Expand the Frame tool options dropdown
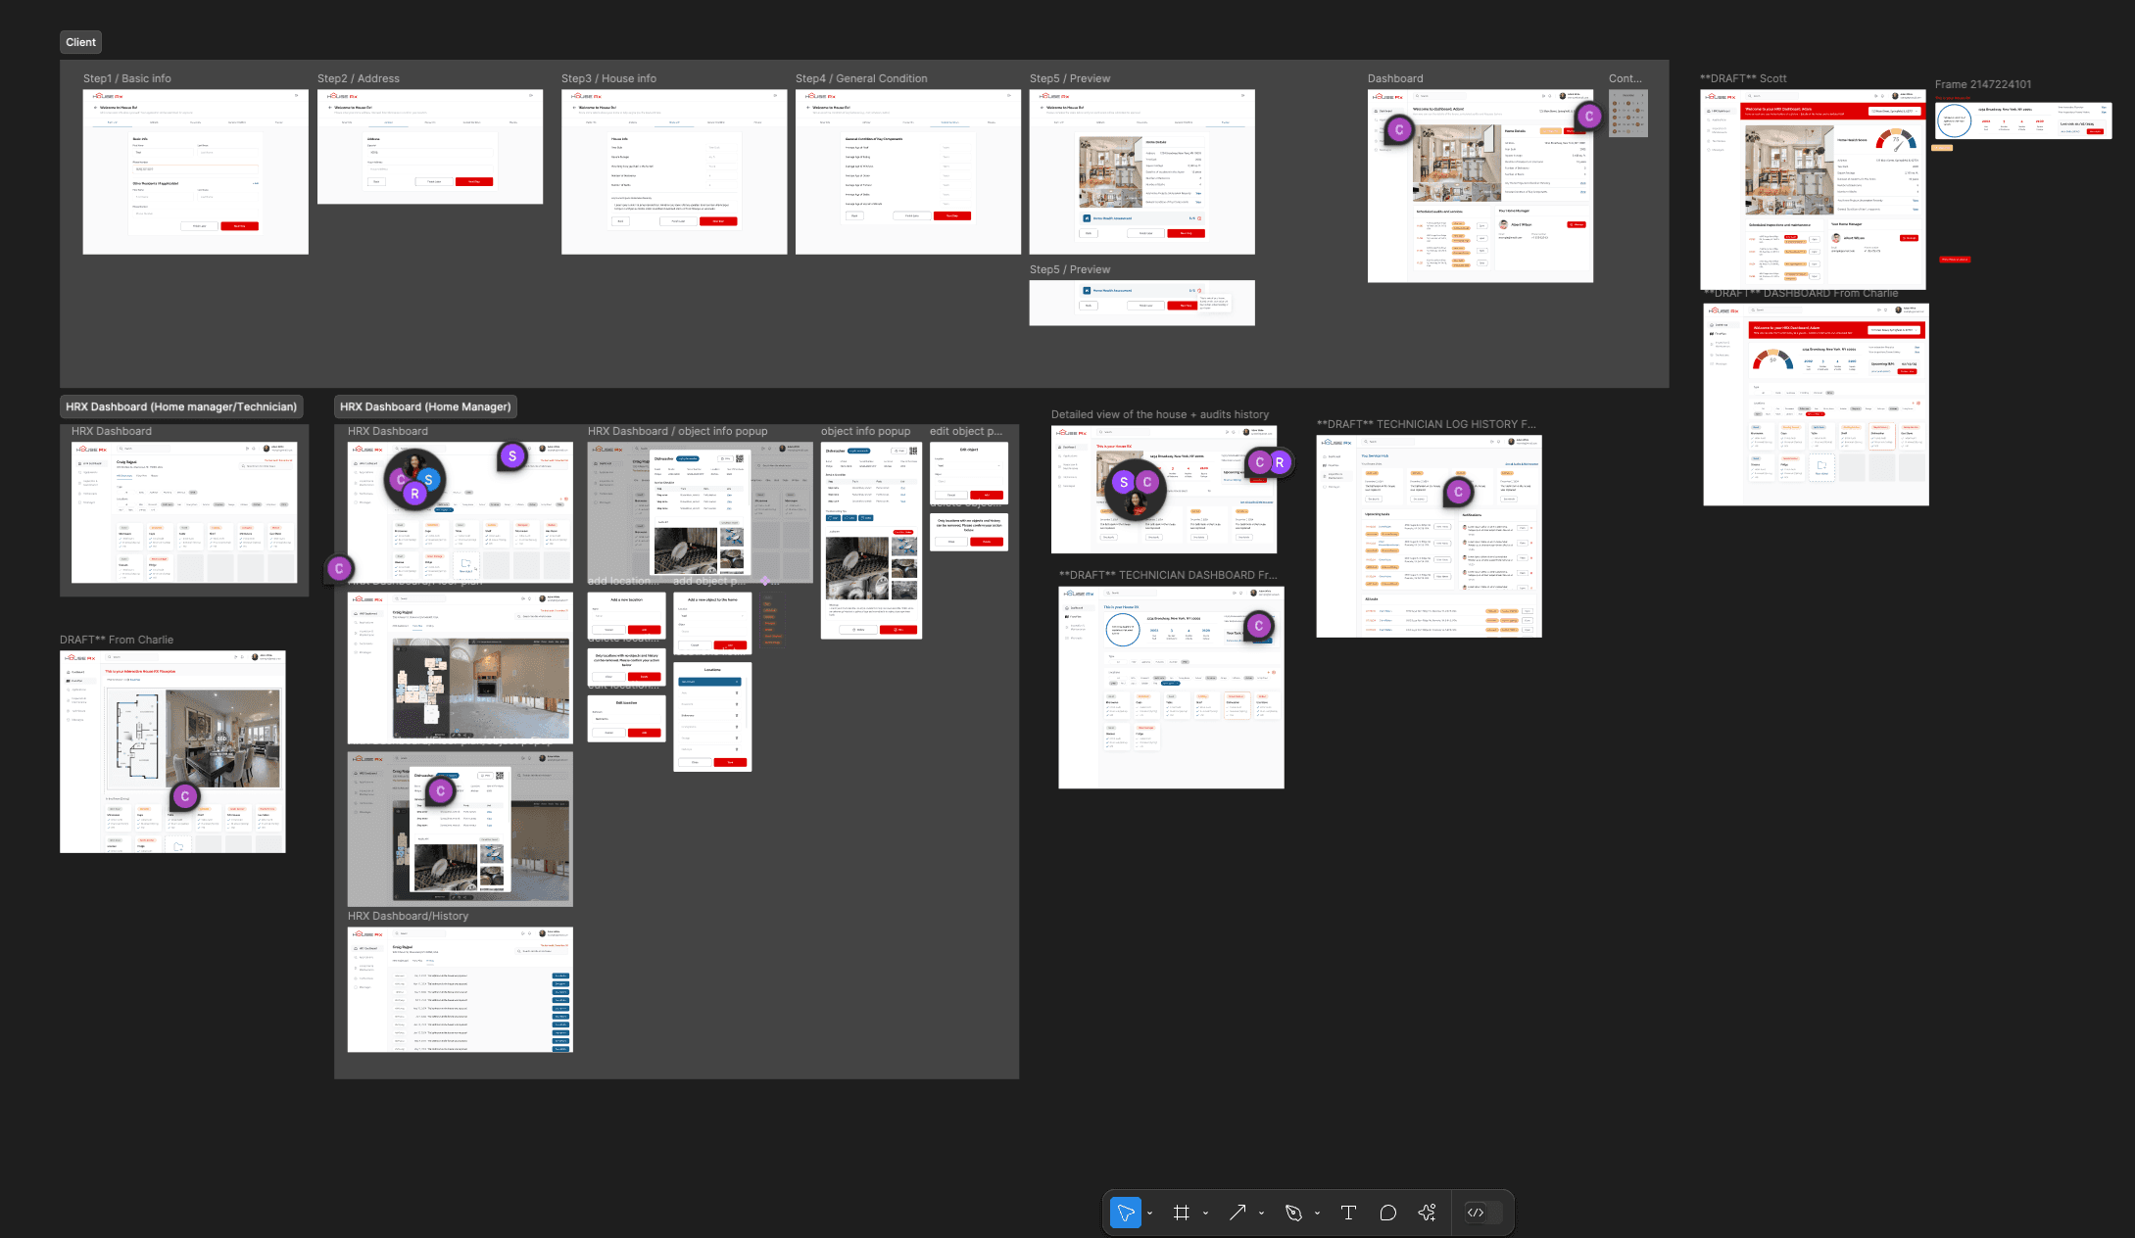2135x1238 pixels. (1204, 1212)
